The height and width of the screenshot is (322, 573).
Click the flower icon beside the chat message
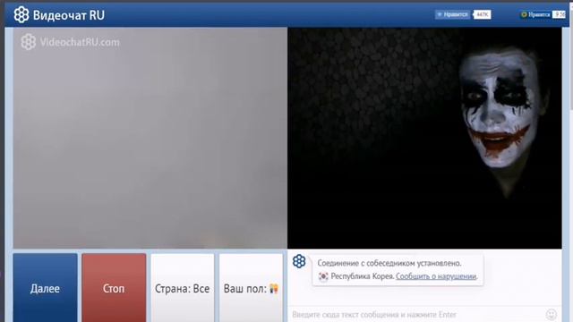point(299,261)
